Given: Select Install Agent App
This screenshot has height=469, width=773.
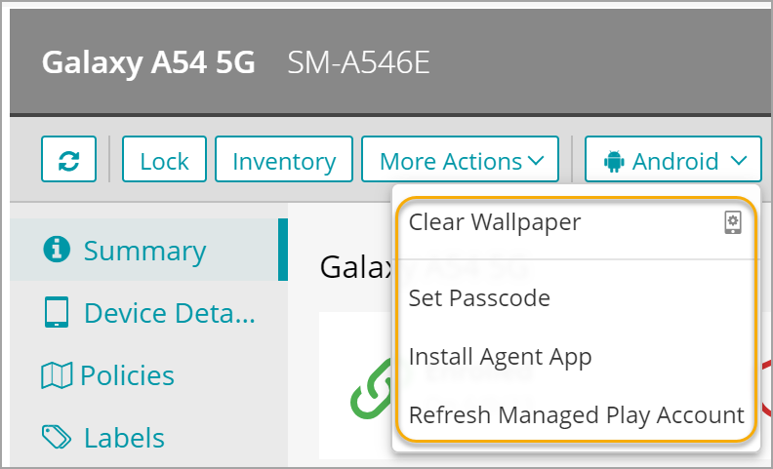Looking at the screenshot, I should tap(500, 357).
